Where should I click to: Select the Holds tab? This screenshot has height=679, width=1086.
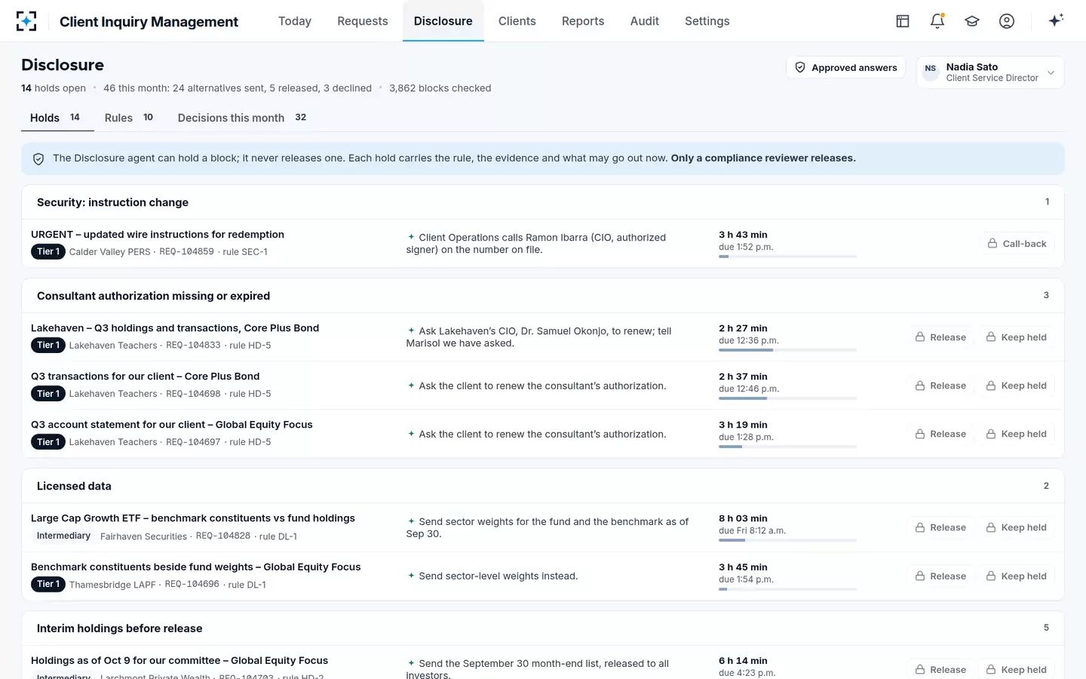pos(57,118)
